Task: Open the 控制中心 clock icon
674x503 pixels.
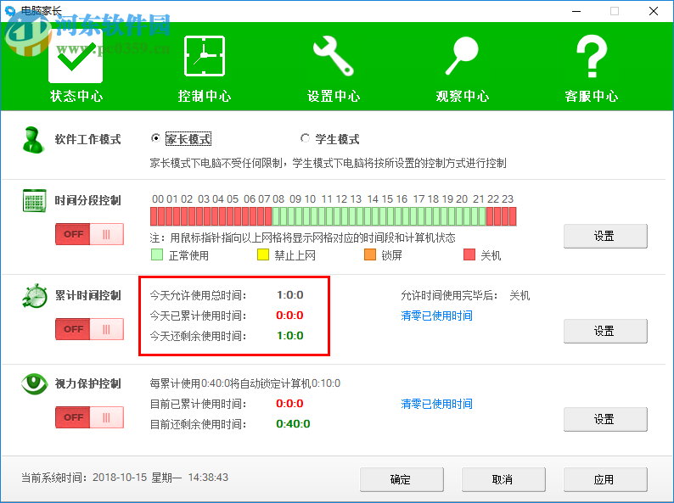Action: click(x=205, y=56)
